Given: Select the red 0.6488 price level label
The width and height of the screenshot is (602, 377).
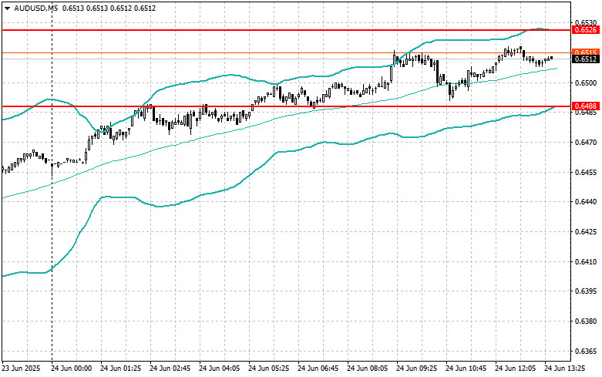Looking at the screenshot, I should point(586,106).
